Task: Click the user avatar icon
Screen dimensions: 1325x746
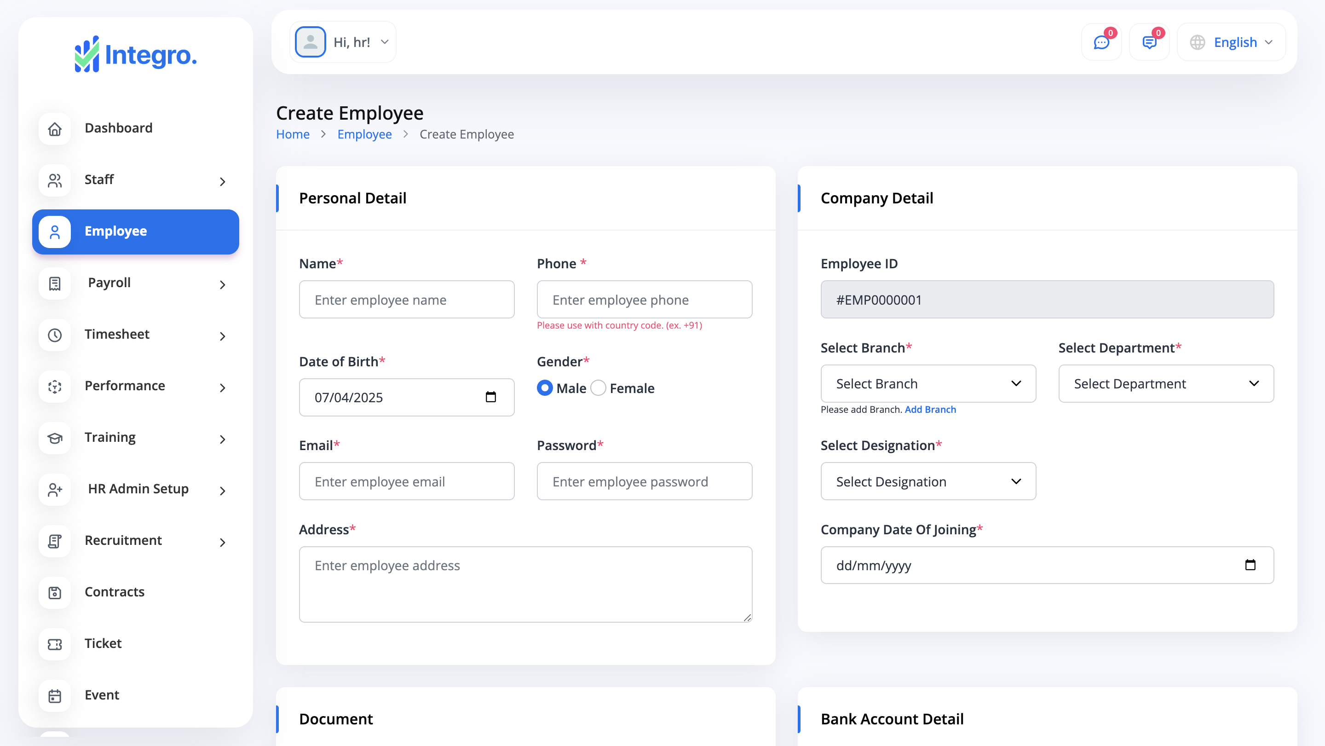Action: (x=310, y=42)
